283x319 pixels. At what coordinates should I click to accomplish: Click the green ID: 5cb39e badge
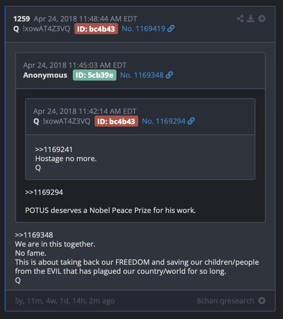95,75
